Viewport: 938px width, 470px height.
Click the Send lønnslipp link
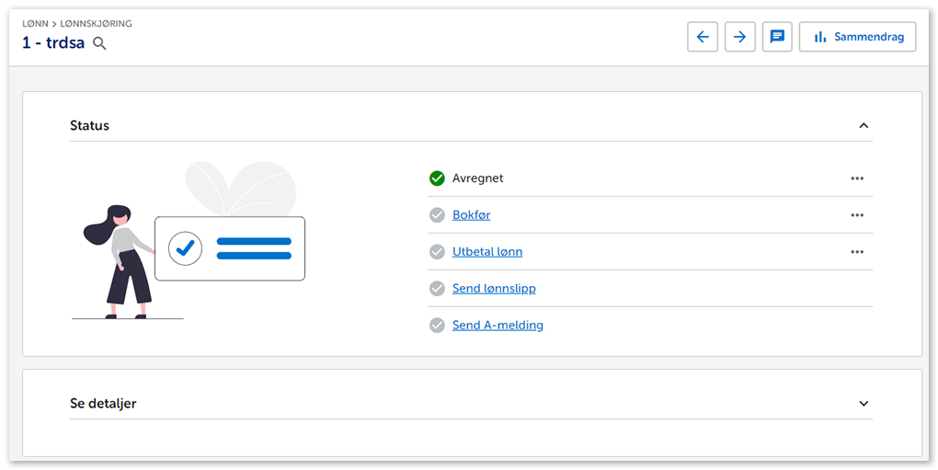point(494,289)
